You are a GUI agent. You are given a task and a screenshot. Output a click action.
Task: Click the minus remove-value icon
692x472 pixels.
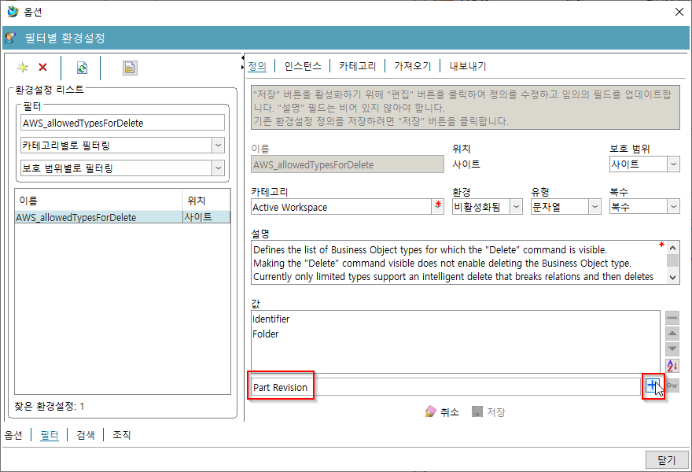point(672,318)
